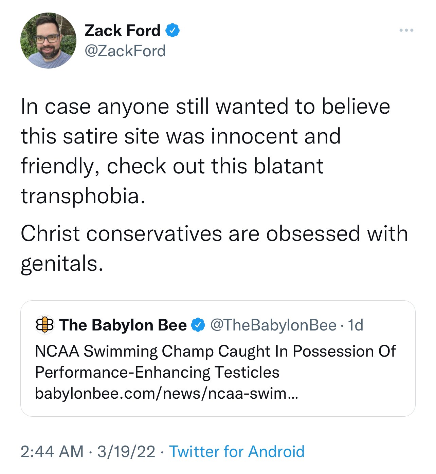This screenshot has height=474, width=436.
Task: Click The Babylon Bee account name
Action: [x=123, y=325]
